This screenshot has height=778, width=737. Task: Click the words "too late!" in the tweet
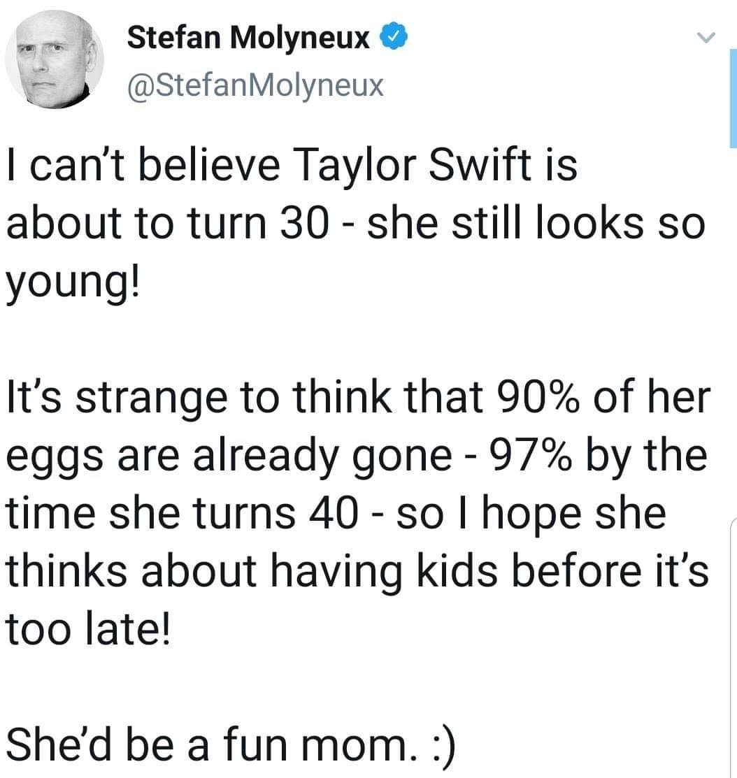click(x=87, y=621)
